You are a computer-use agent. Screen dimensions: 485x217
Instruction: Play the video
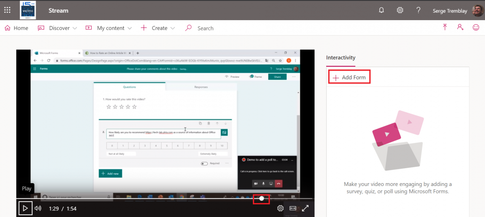coord(25,209)
